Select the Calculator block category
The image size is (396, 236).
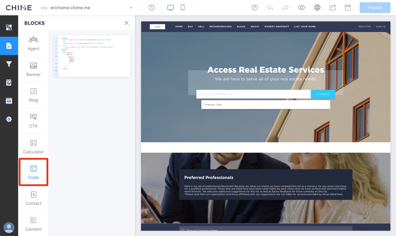point(34,147)
